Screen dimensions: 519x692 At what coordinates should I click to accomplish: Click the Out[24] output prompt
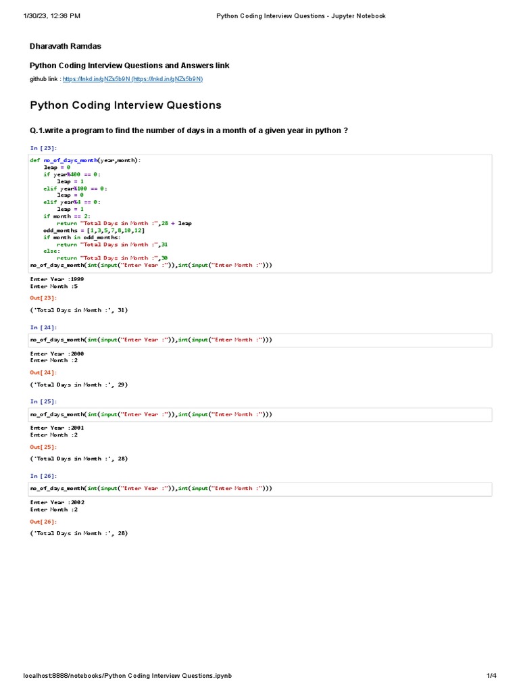[43, 372]
